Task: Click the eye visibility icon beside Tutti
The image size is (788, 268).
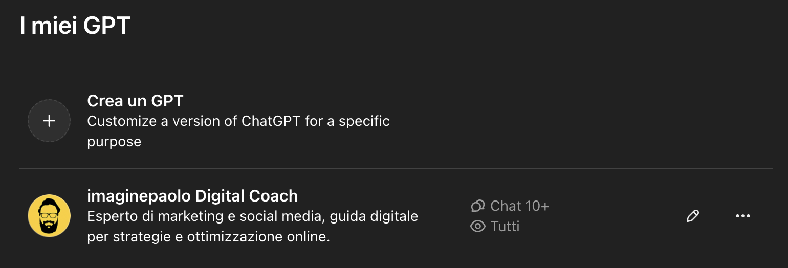Action: [x=477, y=226]
